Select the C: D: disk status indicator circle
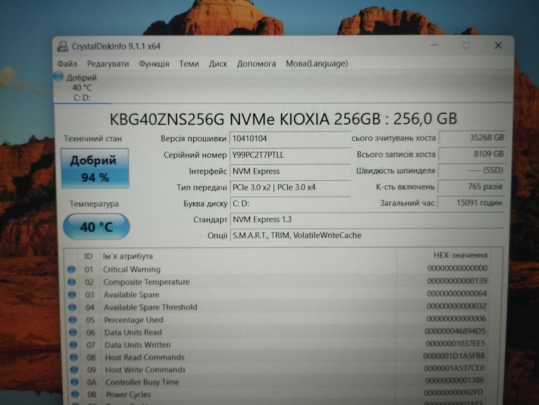 click(59, 76)
